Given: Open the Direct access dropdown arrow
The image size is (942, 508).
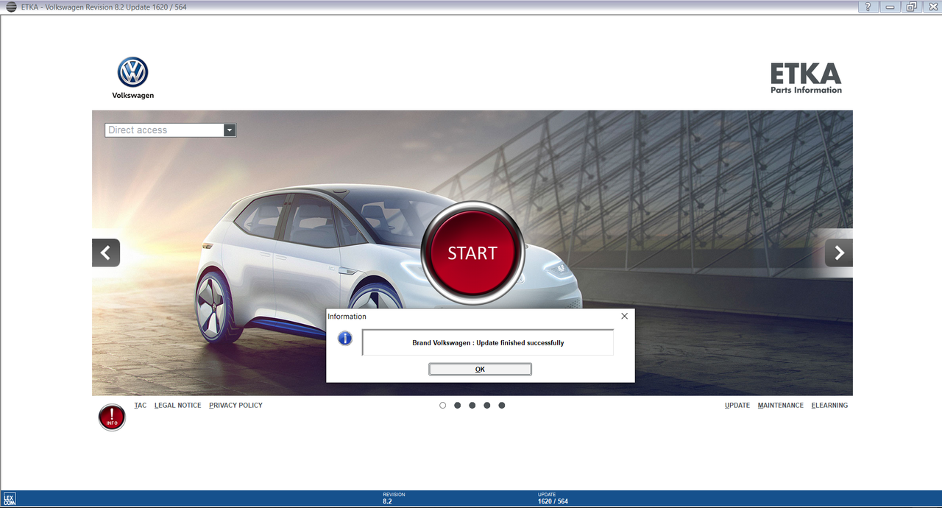Looking at the screenshot, I should (x=230, y=130).
